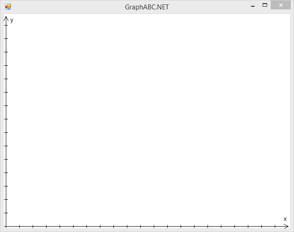The height and width of the screenshot is (232, 294).
Task: Click the GraphABC.NET application icon
Action: pos(8,7)
